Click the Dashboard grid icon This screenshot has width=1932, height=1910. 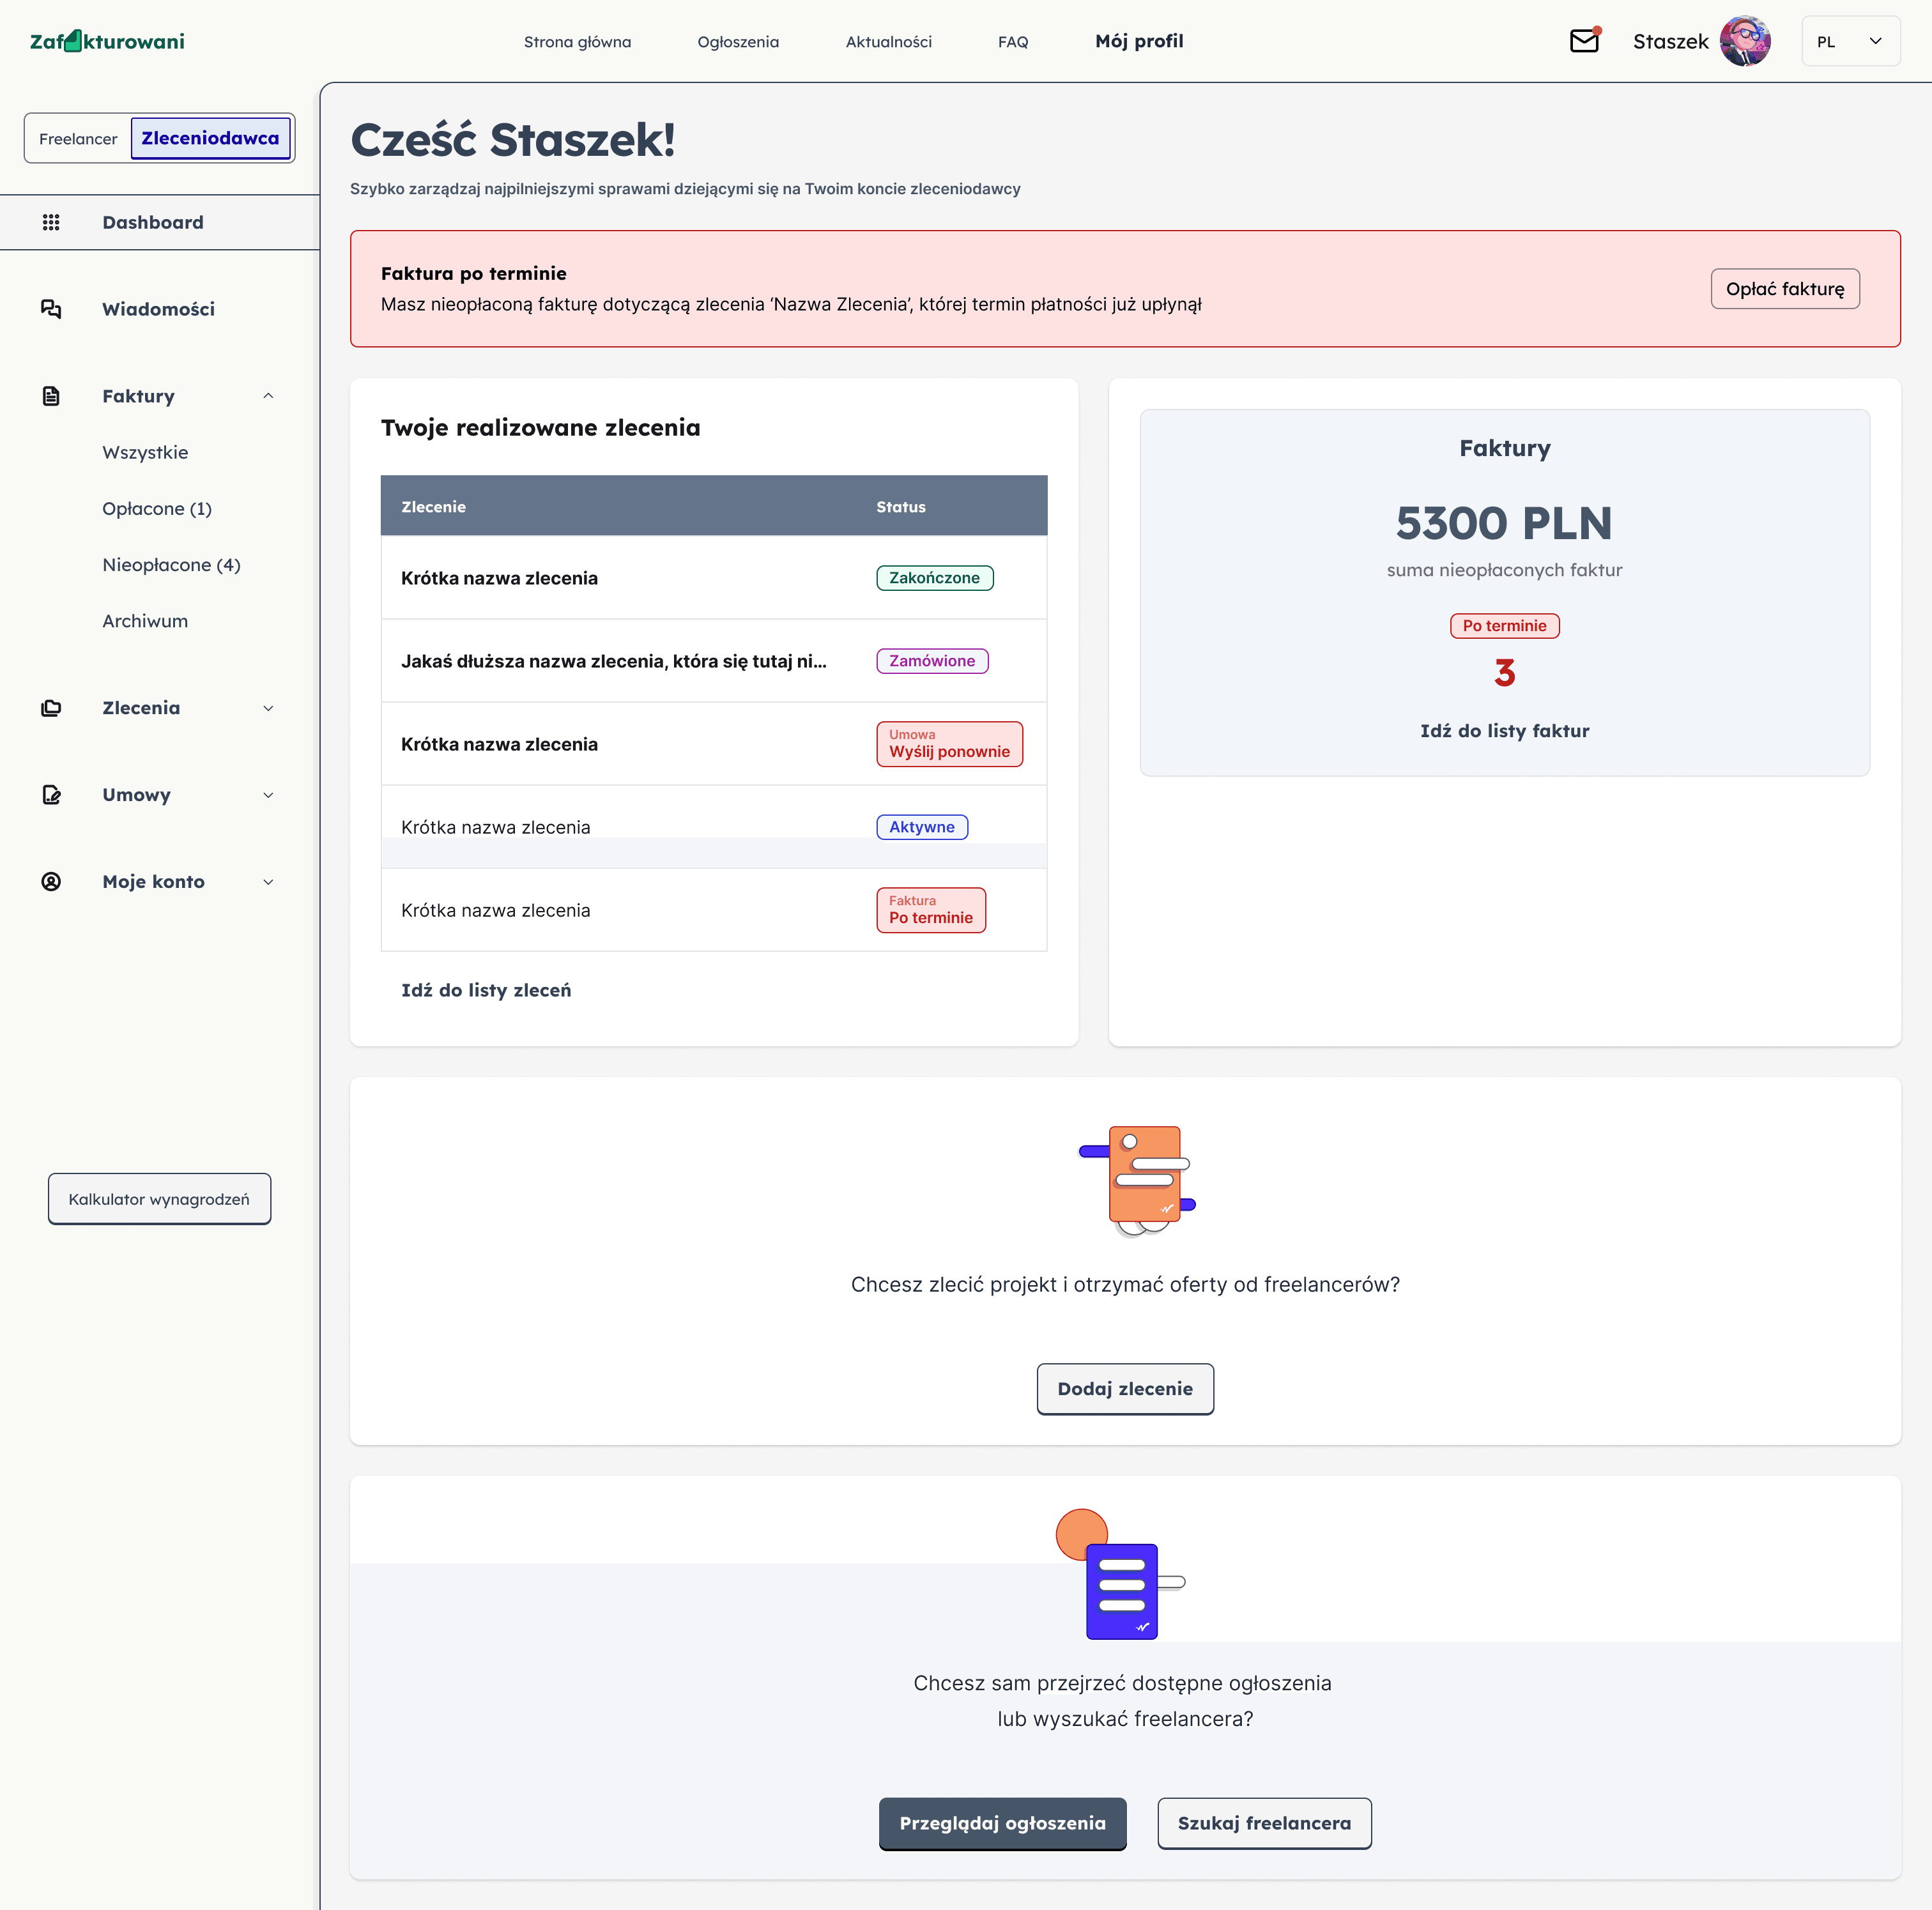tap(51, 222)
